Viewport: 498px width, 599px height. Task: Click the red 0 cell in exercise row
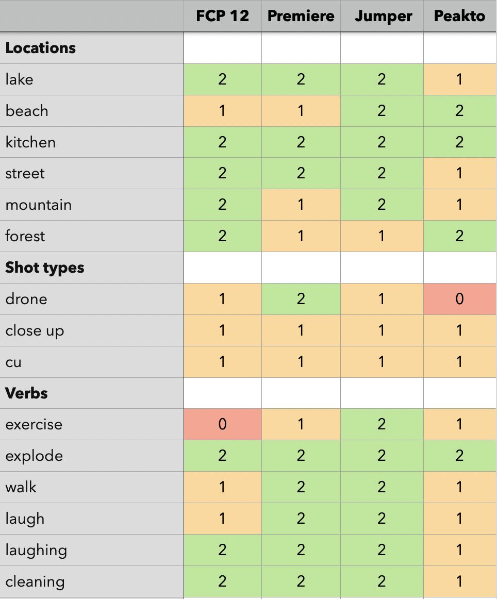pos(222,424)
